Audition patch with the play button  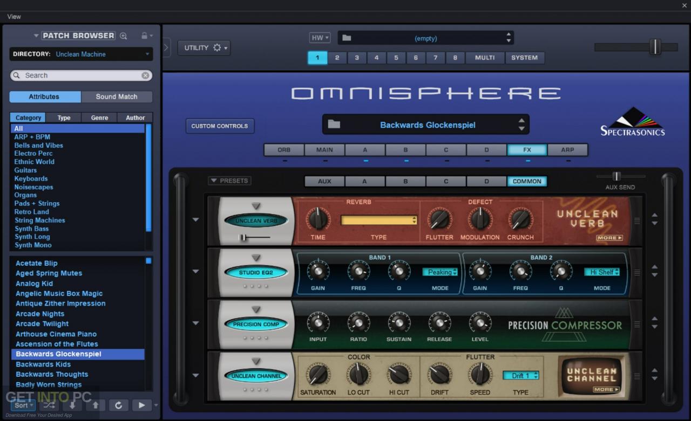pos(142,405)
